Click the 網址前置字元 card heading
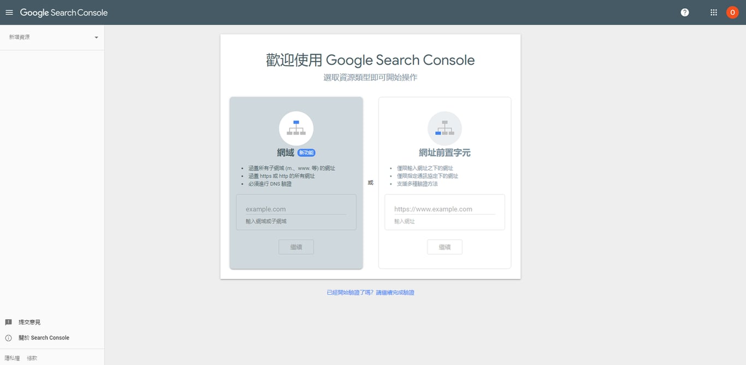 pos(445,153)
